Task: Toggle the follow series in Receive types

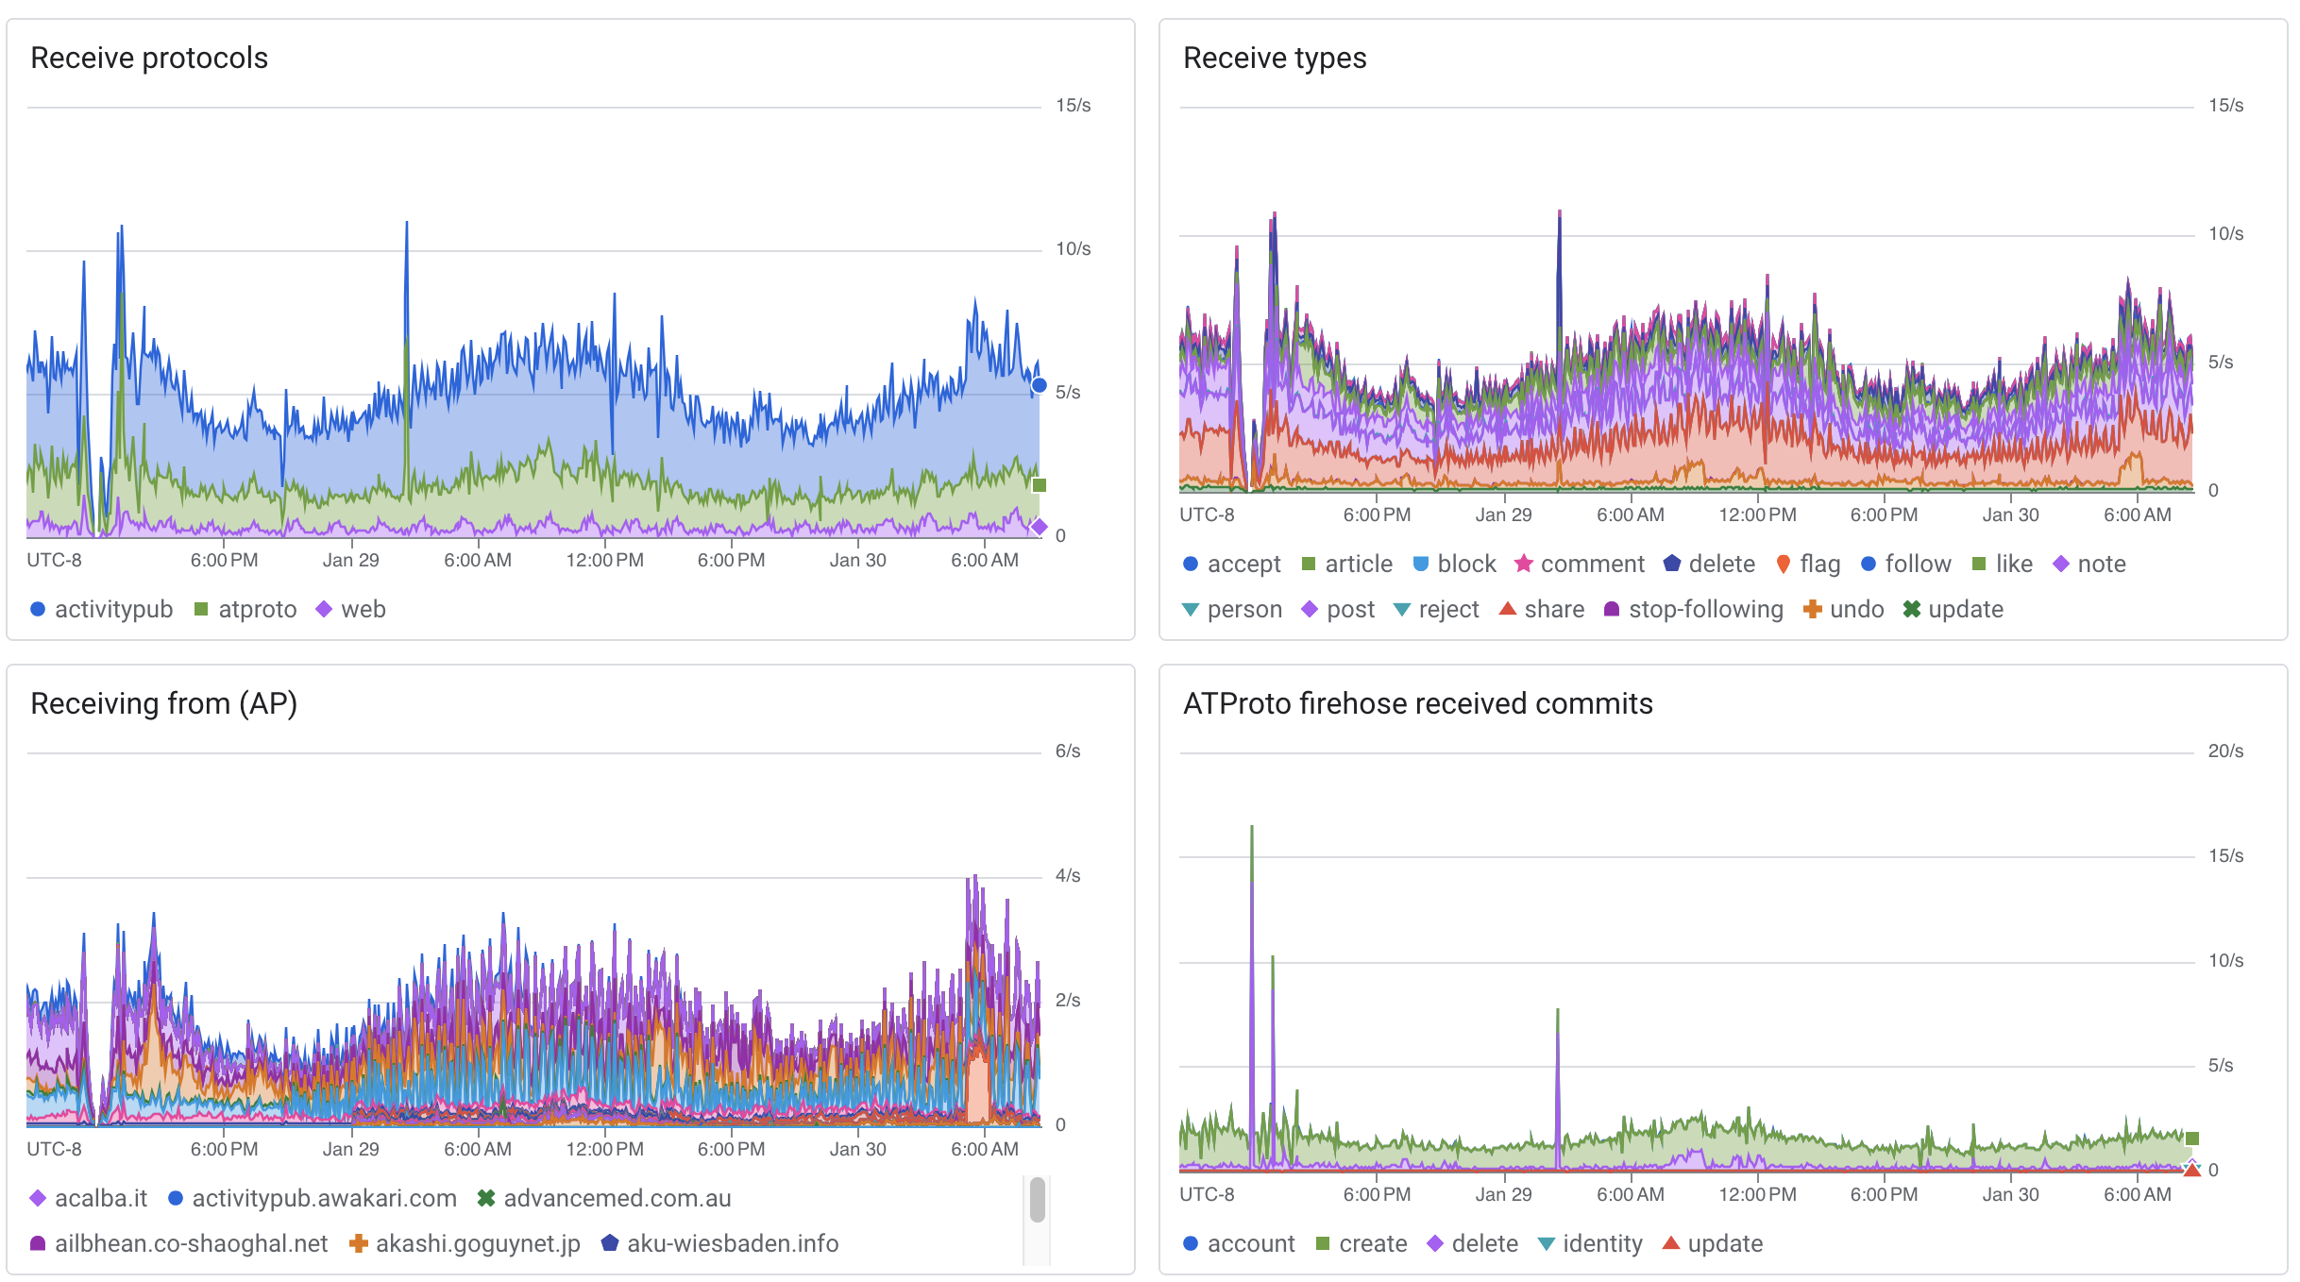Action: 1917,565
